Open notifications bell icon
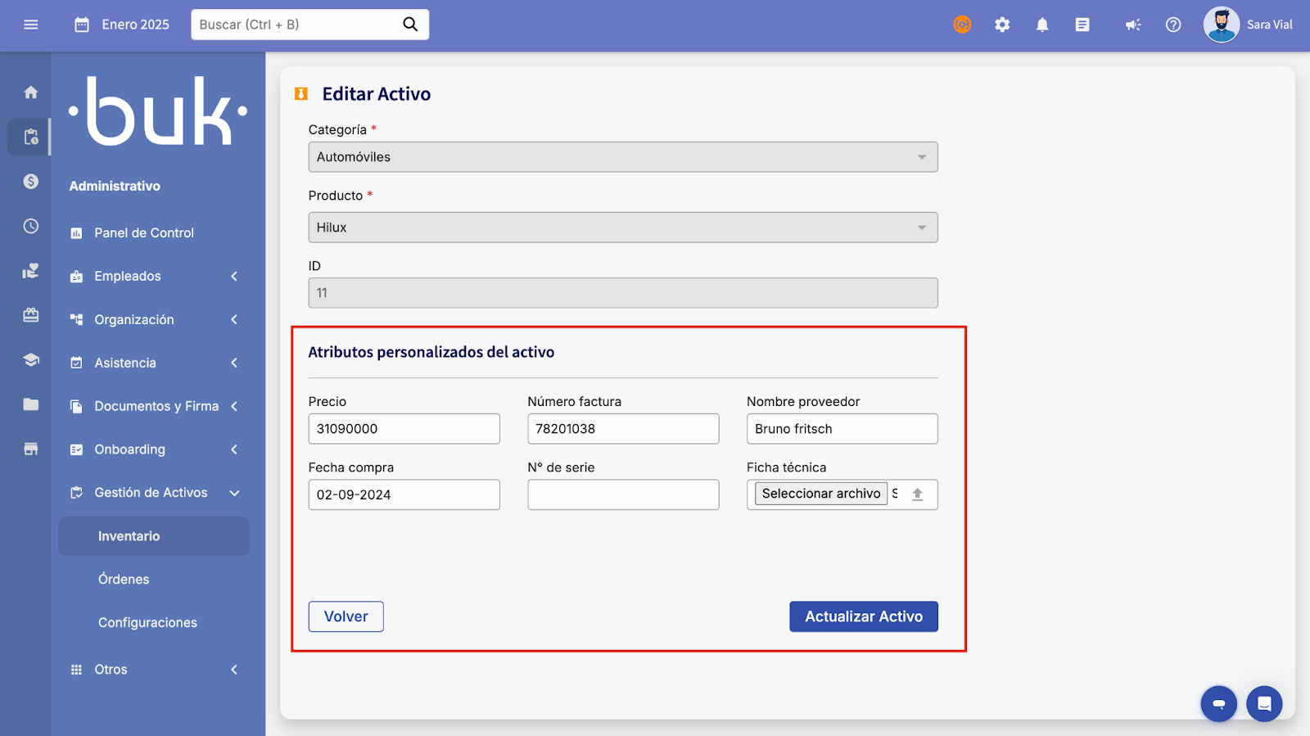The width and height of the screenshot is (1310, 736). (1042, 25)
